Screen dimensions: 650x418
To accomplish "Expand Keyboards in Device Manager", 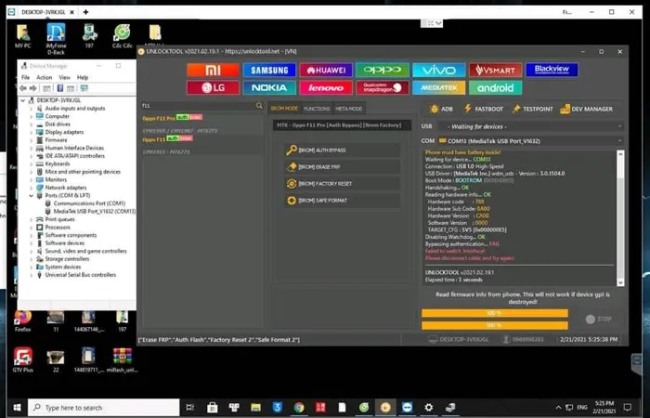I will click(x=31, y=163).
